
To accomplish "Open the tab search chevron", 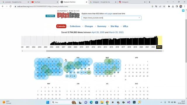I will tap(168, 2).
